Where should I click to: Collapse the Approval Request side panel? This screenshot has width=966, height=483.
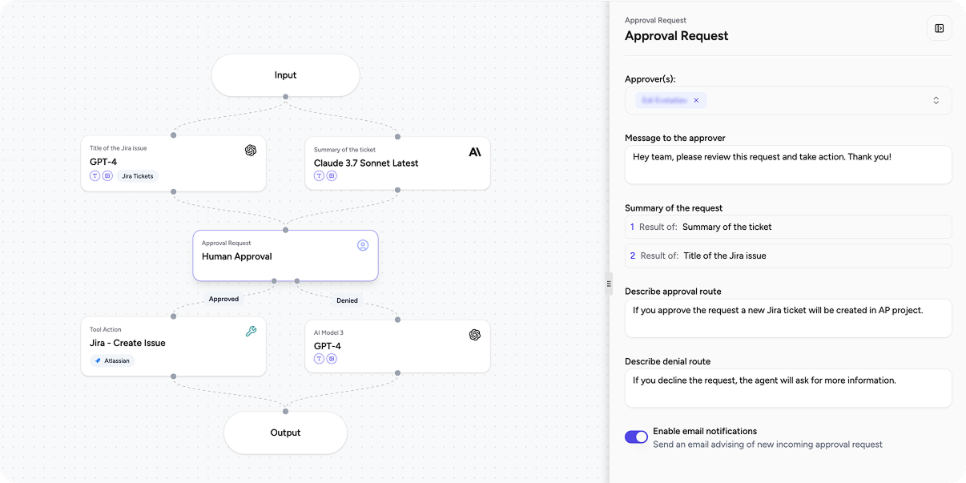[940, 29]
